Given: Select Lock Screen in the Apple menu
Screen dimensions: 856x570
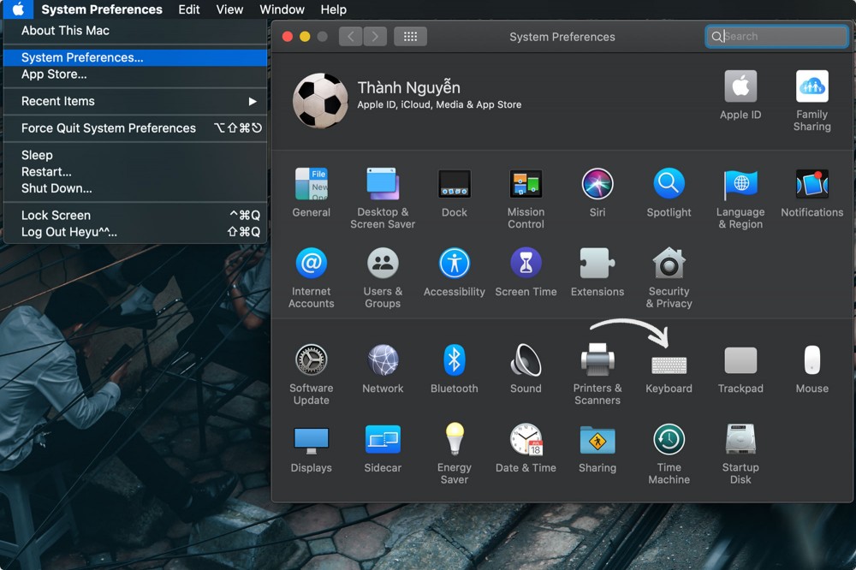Looking at the screenshot, I should tap(56, 215).
